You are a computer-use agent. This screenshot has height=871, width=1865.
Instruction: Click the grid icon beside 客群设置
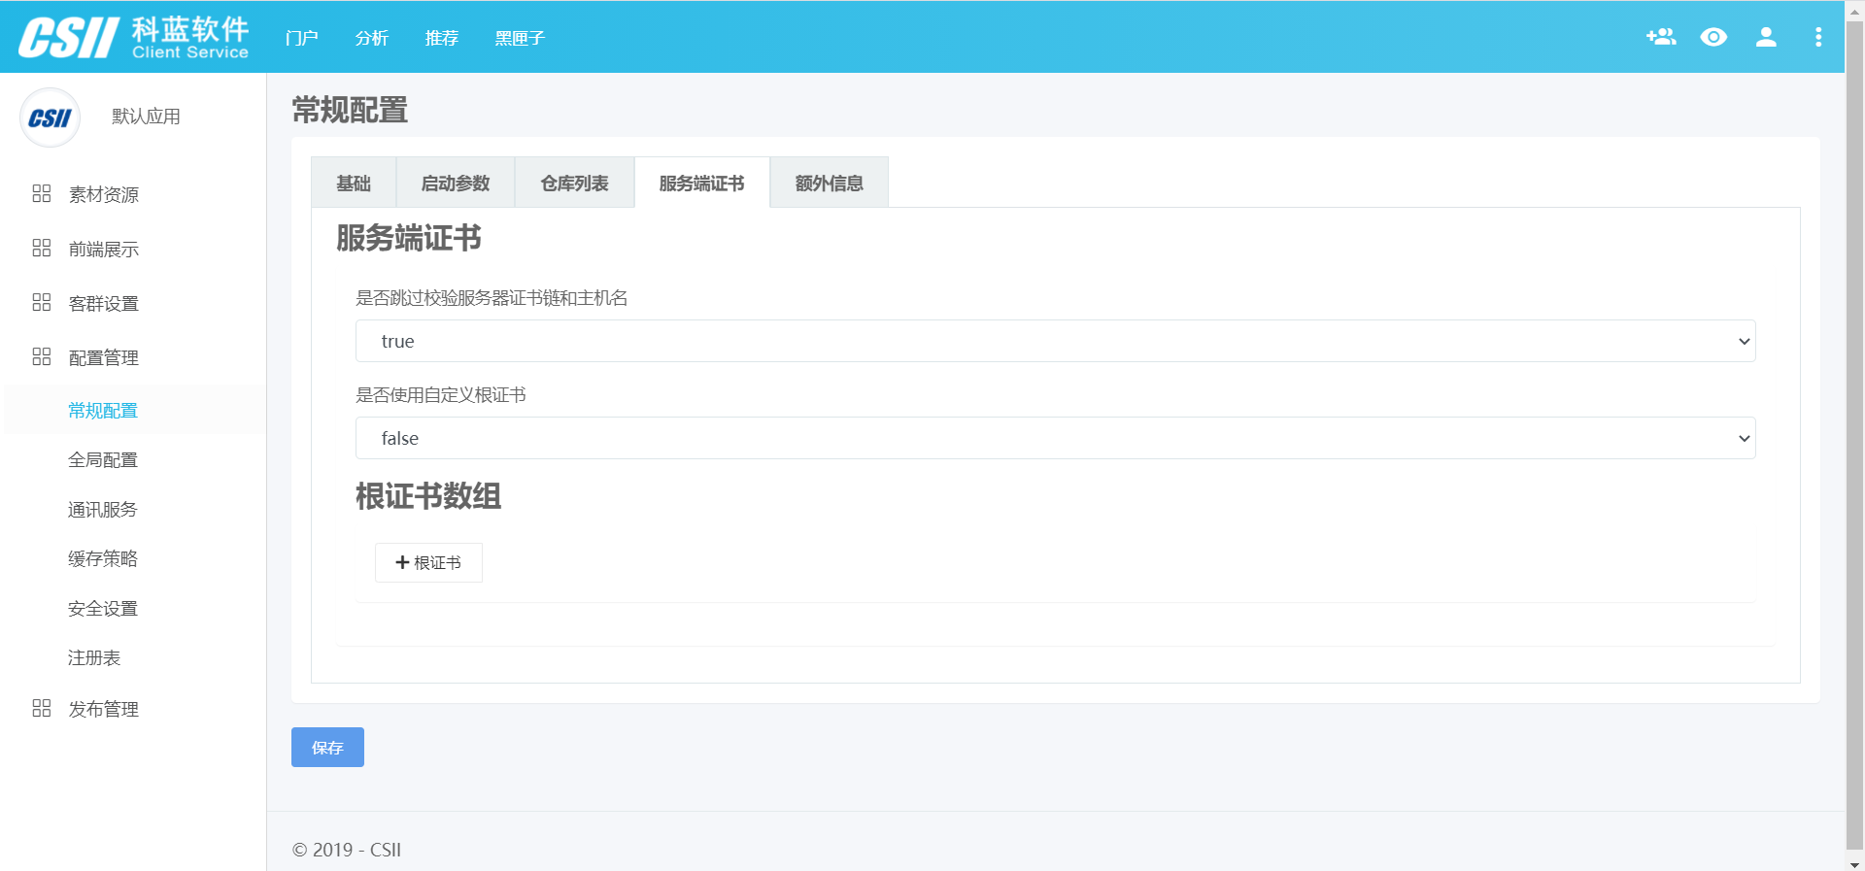click(42, 302)
